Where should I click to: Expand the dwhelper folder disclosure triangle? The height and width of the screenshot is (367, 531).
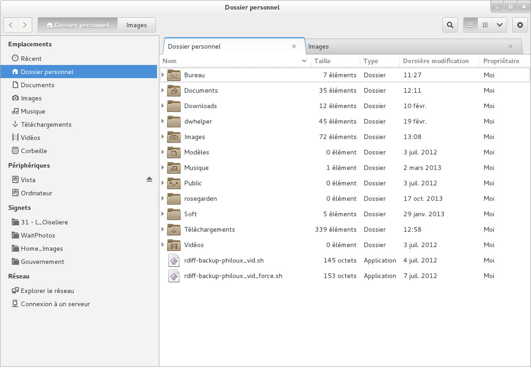tap(163, 121)
